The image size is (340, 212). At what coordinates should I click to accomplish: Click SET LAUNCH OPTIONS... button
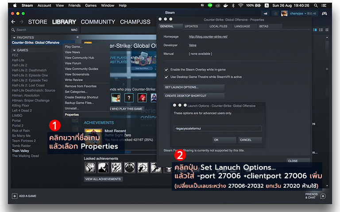(194, 87)
